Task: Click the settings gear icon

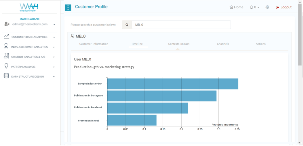Action: [x=267, y=7]
